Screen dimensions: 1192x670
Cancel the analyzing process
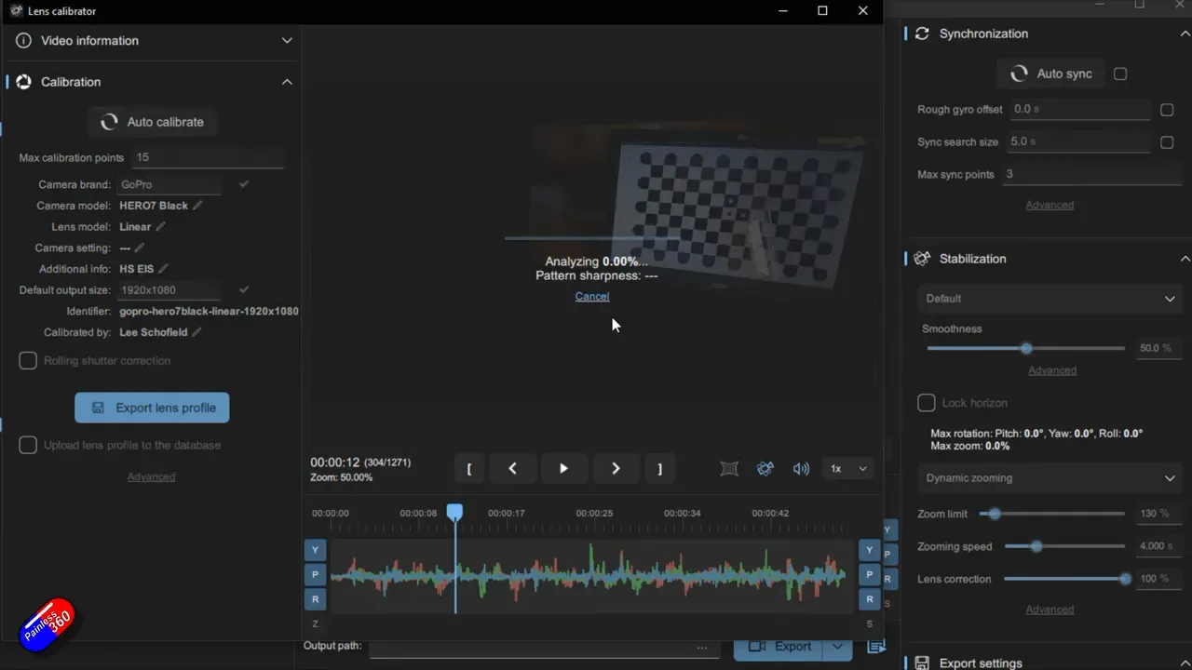(592, 297)
